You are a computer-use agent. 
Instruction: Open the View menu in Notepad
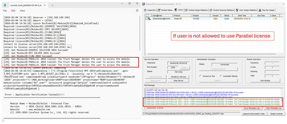pyautogui.click(x=22, y=11)
